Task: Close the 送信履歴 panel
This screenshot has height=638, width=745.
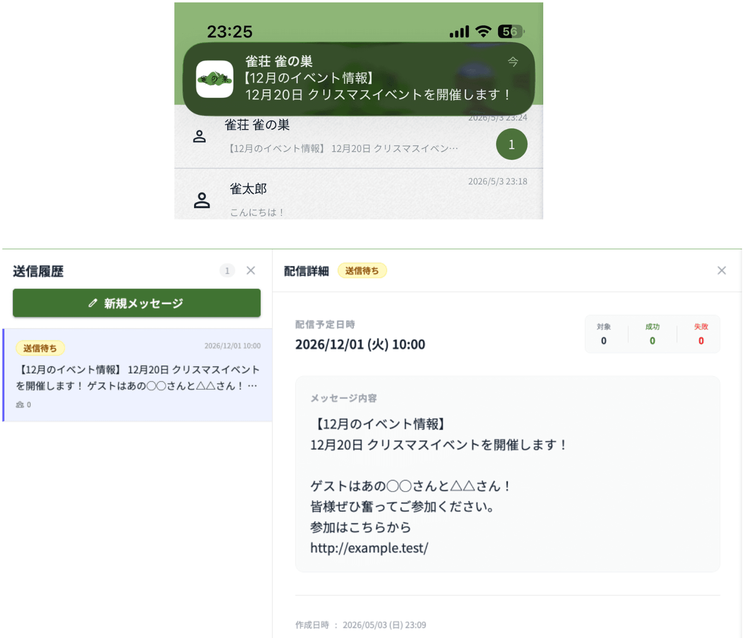Action: 251,271
